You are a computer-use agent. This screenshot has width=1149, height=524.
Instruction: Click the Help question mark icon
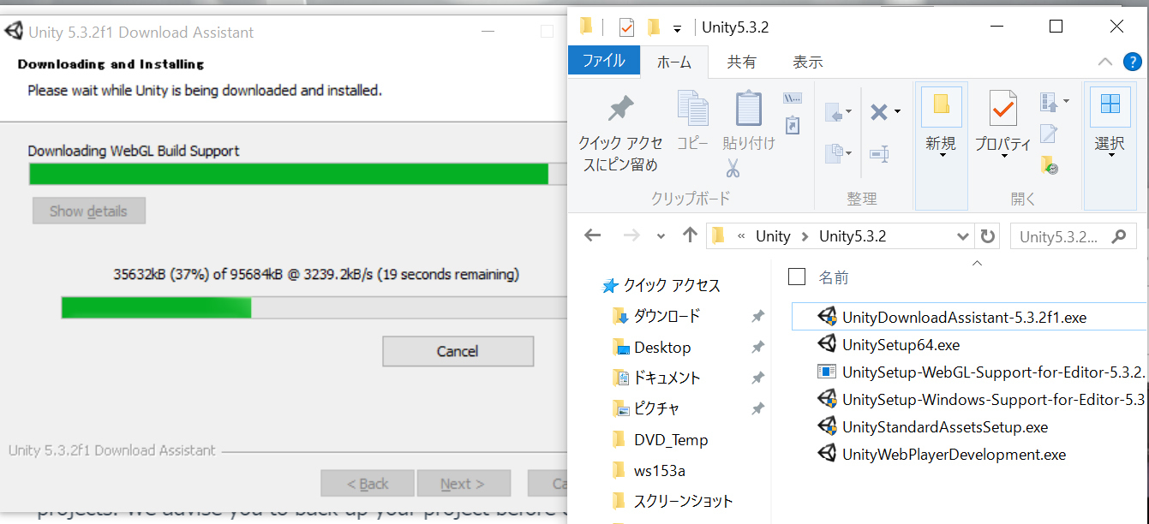tap(1132, 62)
